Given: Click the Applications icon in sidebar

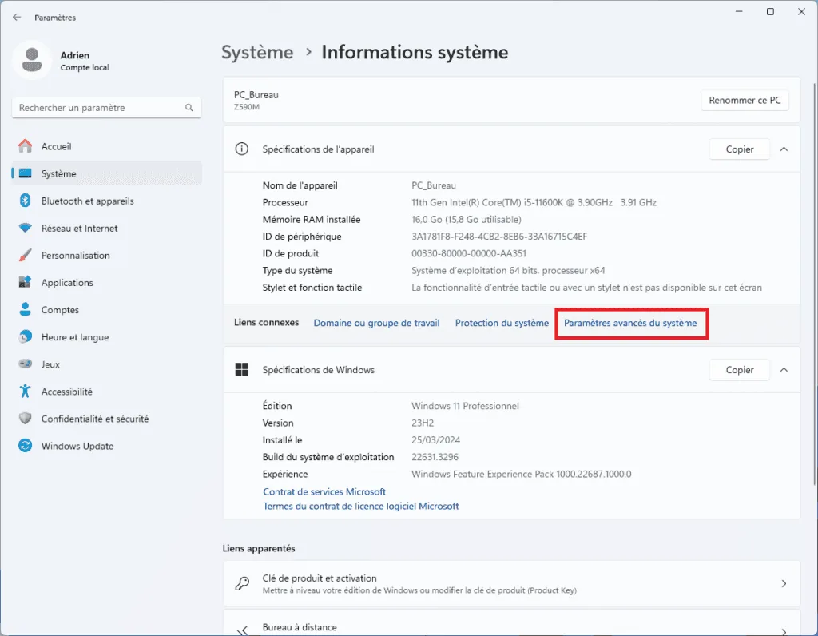Looking at the screenshot, I should (25, 282).
